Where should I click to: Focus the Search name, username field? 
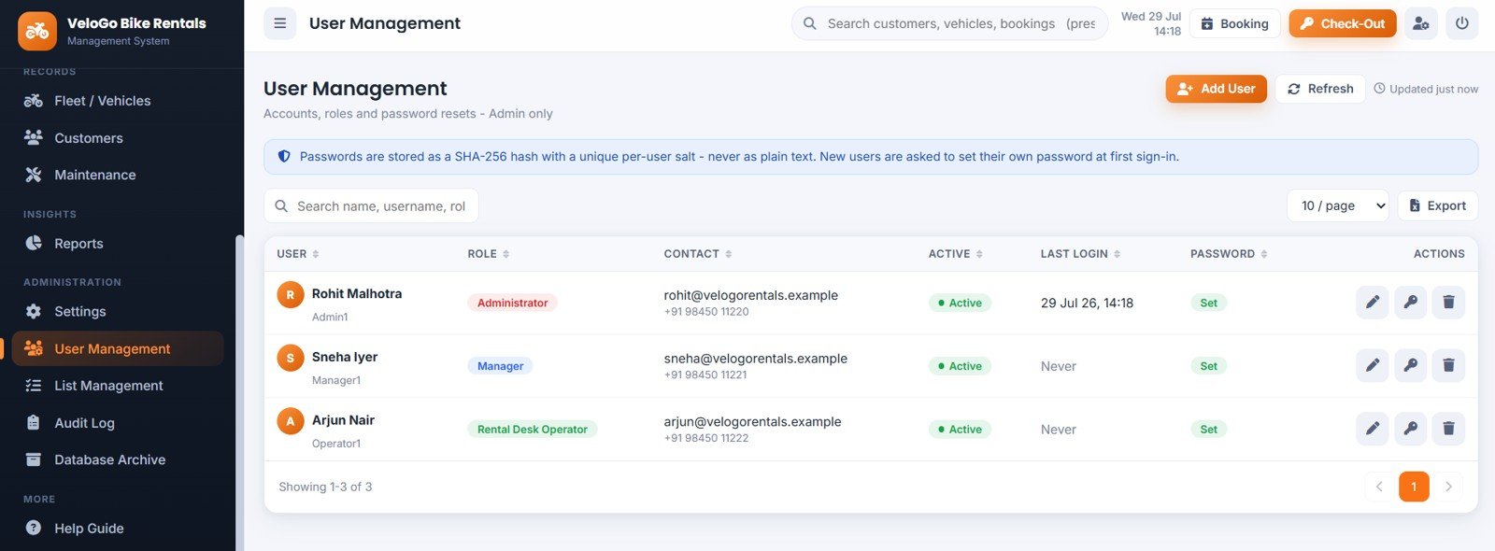click(x=371, y=205)
